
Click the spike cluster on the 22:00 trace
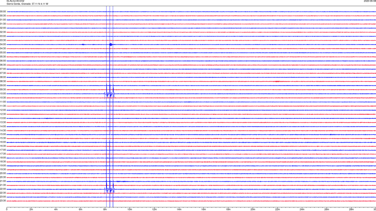pos(110,190)
